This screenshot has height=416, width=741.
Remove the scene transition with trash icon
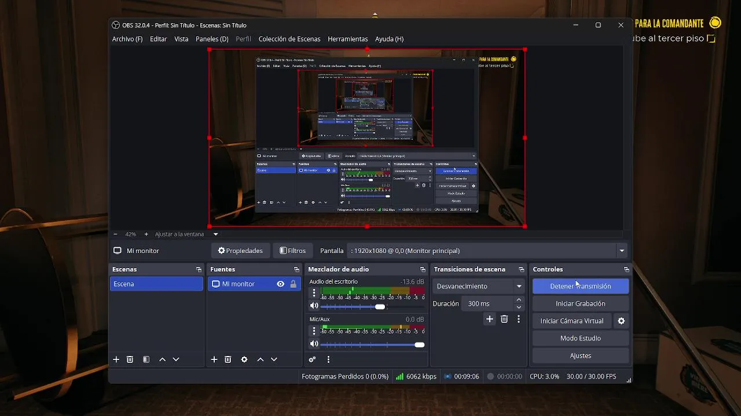coord(504,319)
